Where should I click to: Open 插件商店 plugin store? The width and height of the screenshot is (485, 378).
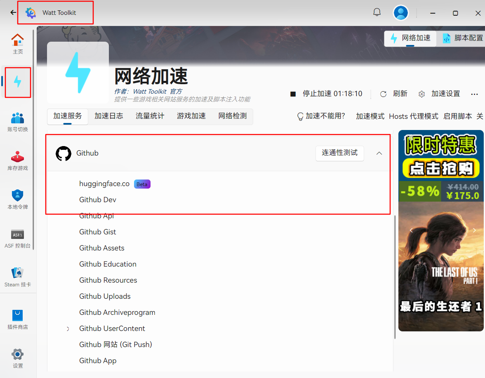click(x=18, y=319)
